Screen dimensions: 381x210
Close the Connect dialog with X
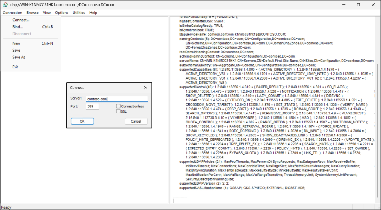coord(145,88)
